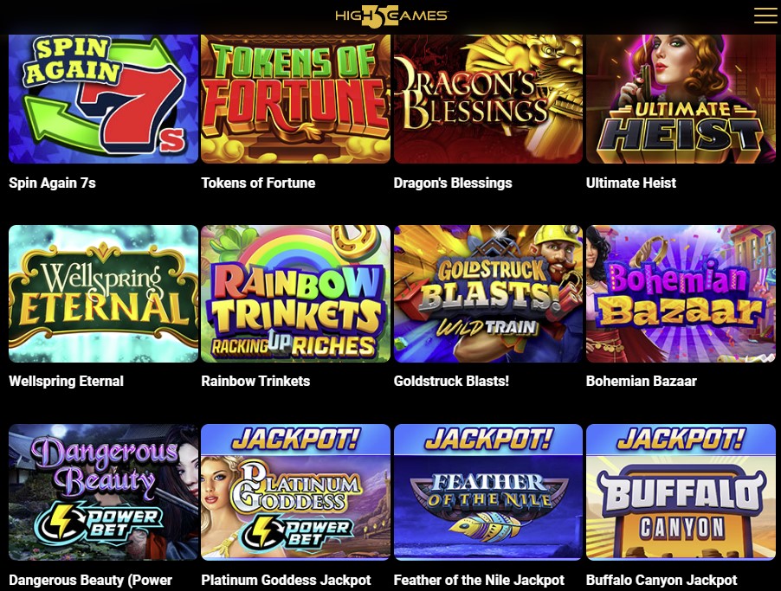Click the Wellspring Eternal game thumbnail

tap(104, 293)
